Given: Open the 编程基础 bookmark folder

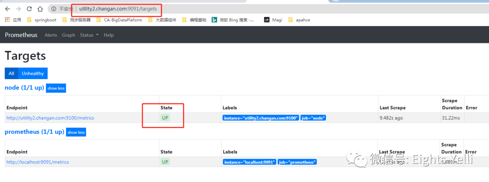Looking at the screenshot, I should (x=194, y=20).
